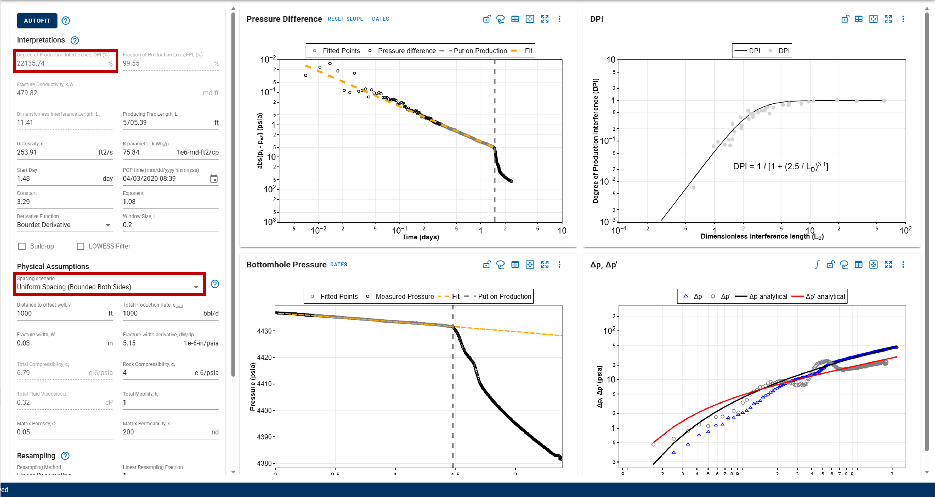Toggle Measured Pressure series in Bottomhole legend
935x497 pixels.
click(x=400, y=296)
